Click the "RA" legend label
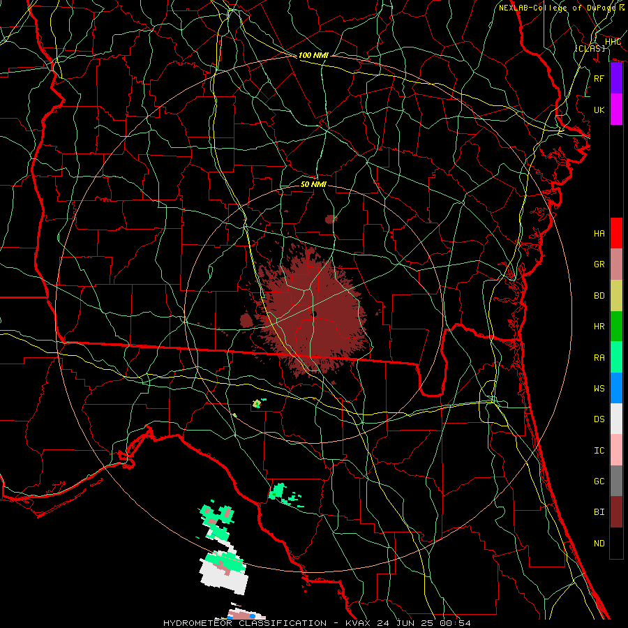The width and height of the screenshot is (628, 628). (x=599, y=357)
